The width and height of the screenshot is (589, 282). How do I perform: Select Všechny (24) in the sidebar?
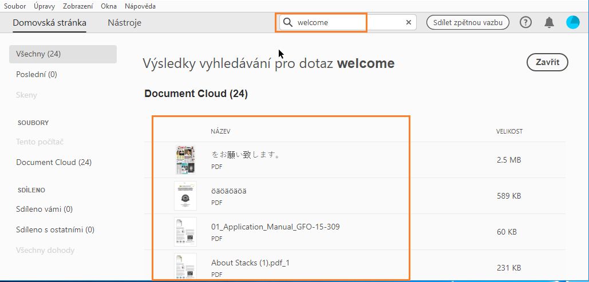coord(63,54)
